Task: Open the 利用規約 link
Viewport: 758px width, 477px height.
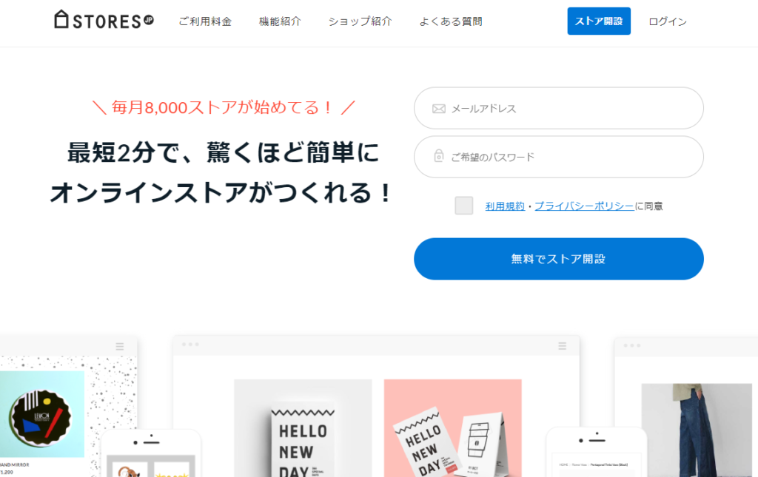Action: coord(505,206)
